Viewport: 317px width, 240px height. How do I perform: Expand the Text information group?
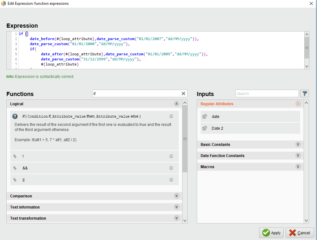pos(177,207)
